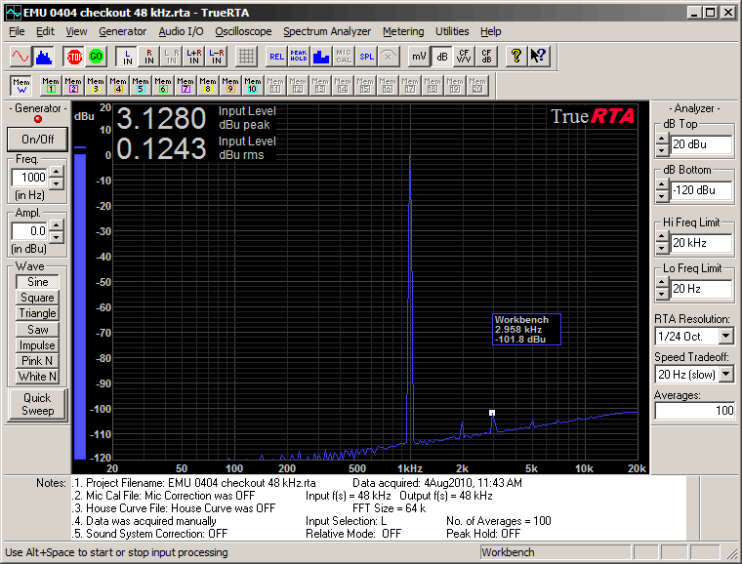Open help with yellow question mark icon
742x564 pixels.
(516, 57)
